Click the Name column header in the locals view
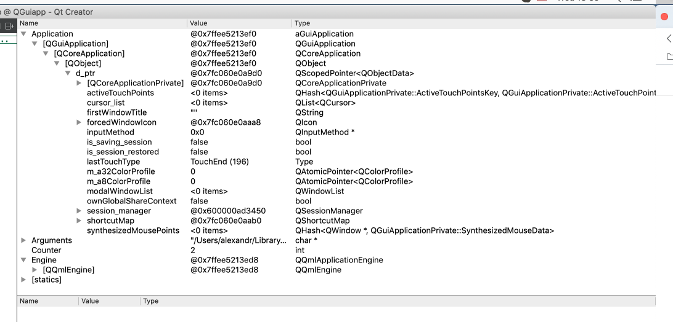 29,23
